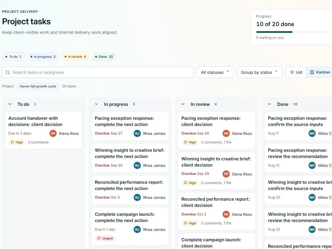Collapse the Done column
Viewport: 332px width, 249px height.
pos(269,104)
